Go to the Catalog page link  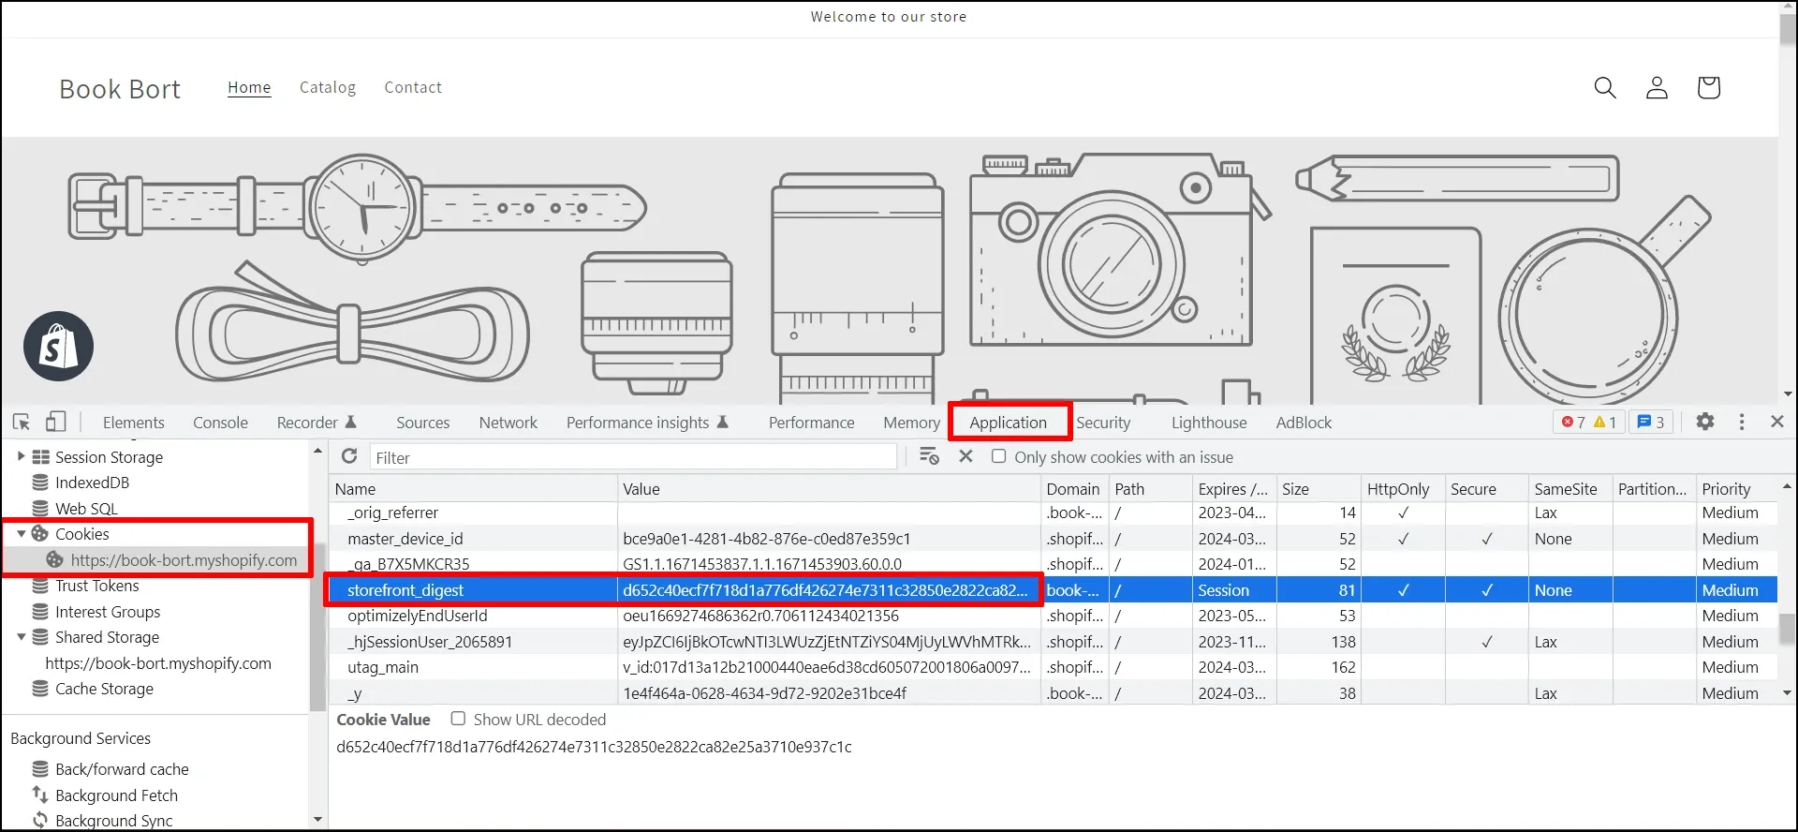(x=328, y=87)
